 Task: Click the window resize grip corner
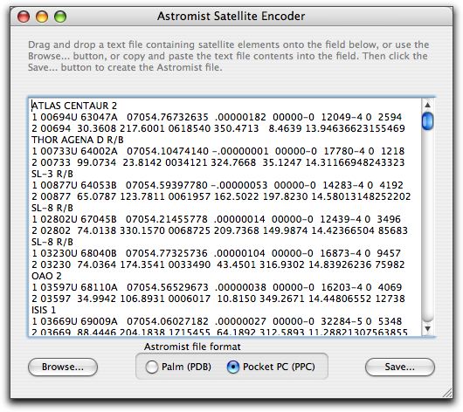(x=447, y=393)
